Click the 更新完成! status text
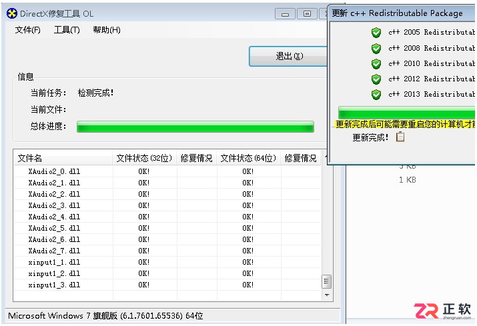477x326 pixels. pos(370,138)
